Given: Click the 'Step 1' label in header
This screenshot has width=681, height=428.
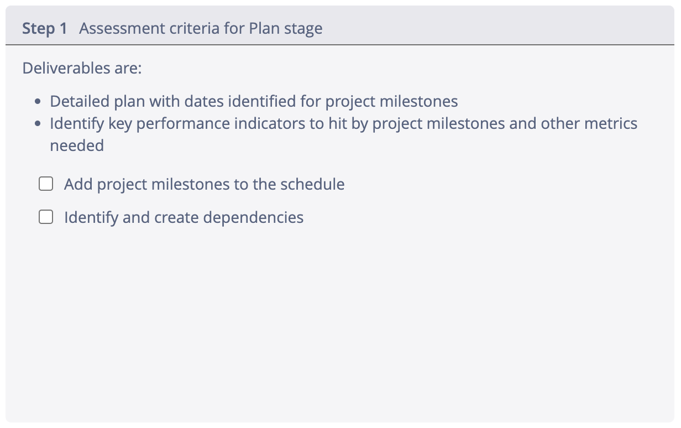Looking at the screenshot, I should click(44, 29).
